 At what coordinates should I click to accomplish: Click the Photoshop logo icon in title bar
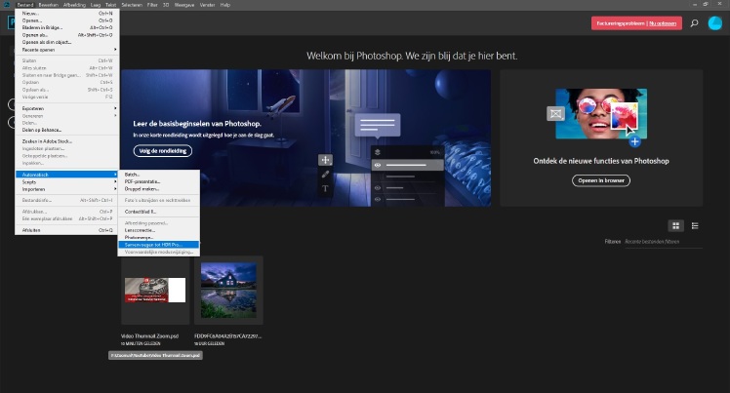click(x=6, y=5)
